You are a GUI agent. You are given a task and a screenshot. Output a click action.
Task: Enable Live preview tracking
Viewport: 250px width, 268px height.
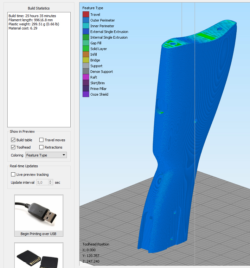(x=13, y=174)
